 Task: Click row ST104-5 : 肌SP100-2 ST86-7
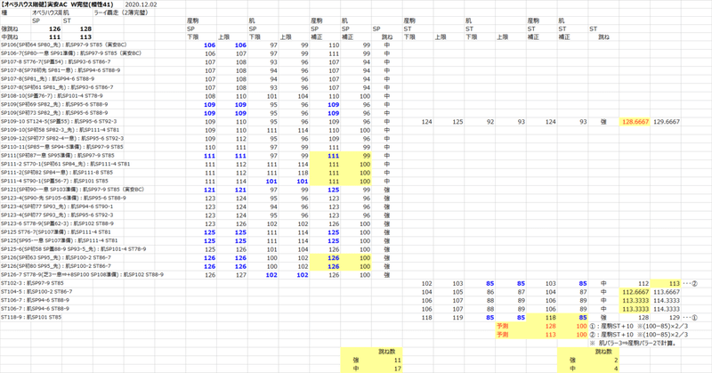[36, 292]
